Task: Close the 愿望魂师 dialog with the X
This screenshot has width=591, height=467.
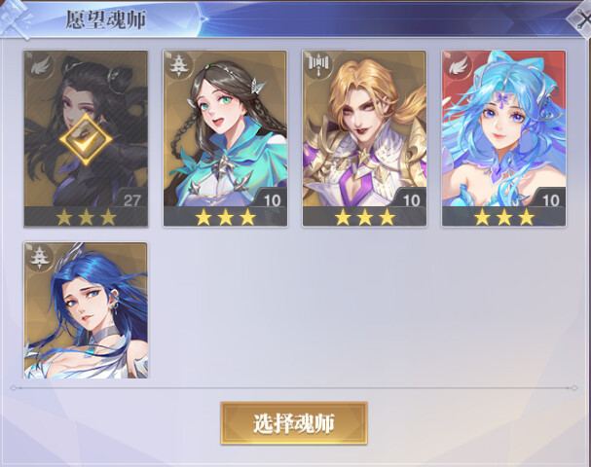Action: coord(581,18)
